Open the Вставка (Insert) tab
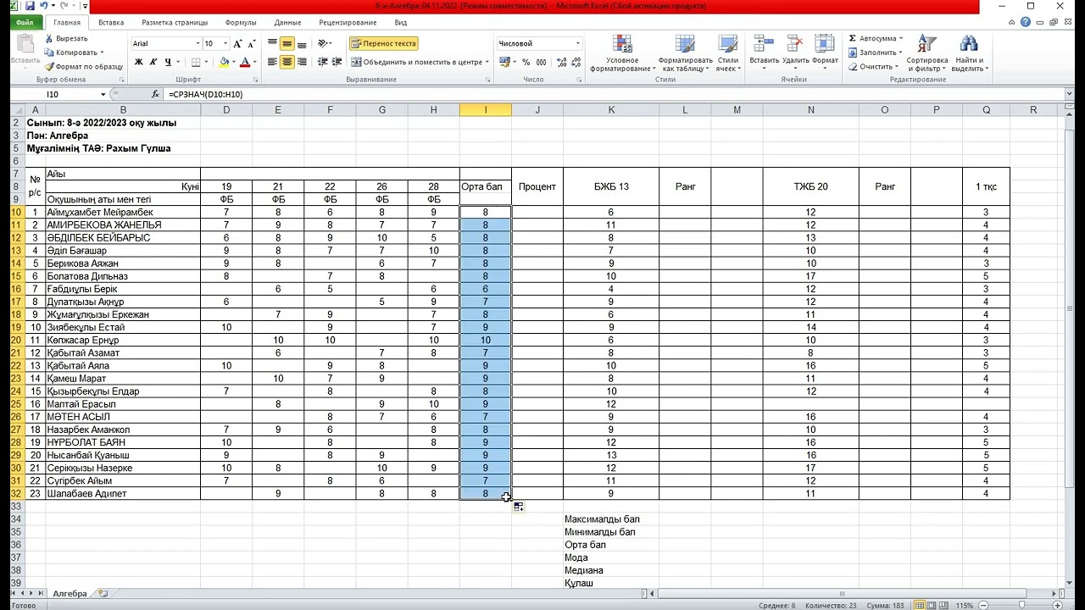This screenshot has width=1085, height=610. [x=110, y=22]
